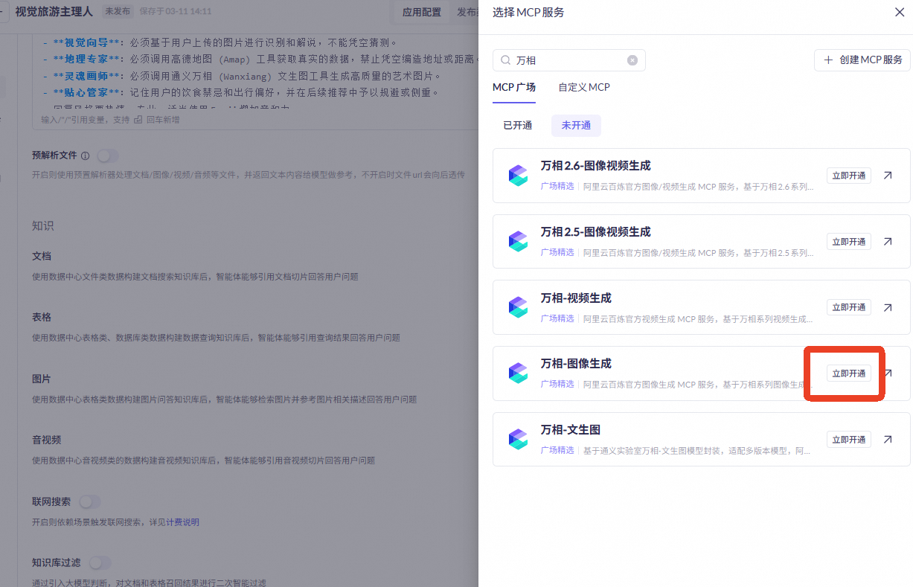The width and height of the screenshot is (913, 587).
Task: Click 立即开通 for 万相-图像生成
Action: (849, 373)
